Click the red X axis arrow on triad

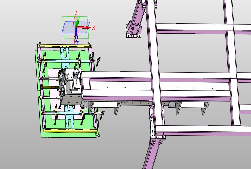[x=84, y=27]
